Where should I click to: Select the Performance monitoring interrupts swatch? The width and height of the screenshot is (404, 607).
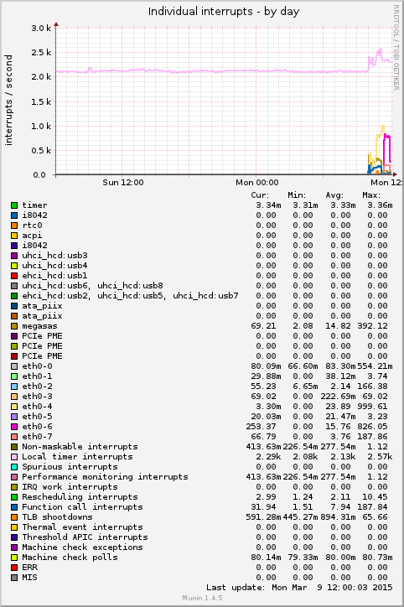pyautogui.click(x=14, y=477)
